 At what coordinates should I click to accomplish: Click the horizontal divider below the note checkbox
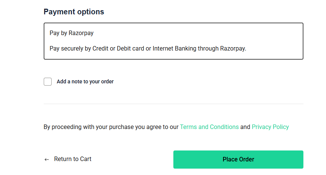point(173,104)
